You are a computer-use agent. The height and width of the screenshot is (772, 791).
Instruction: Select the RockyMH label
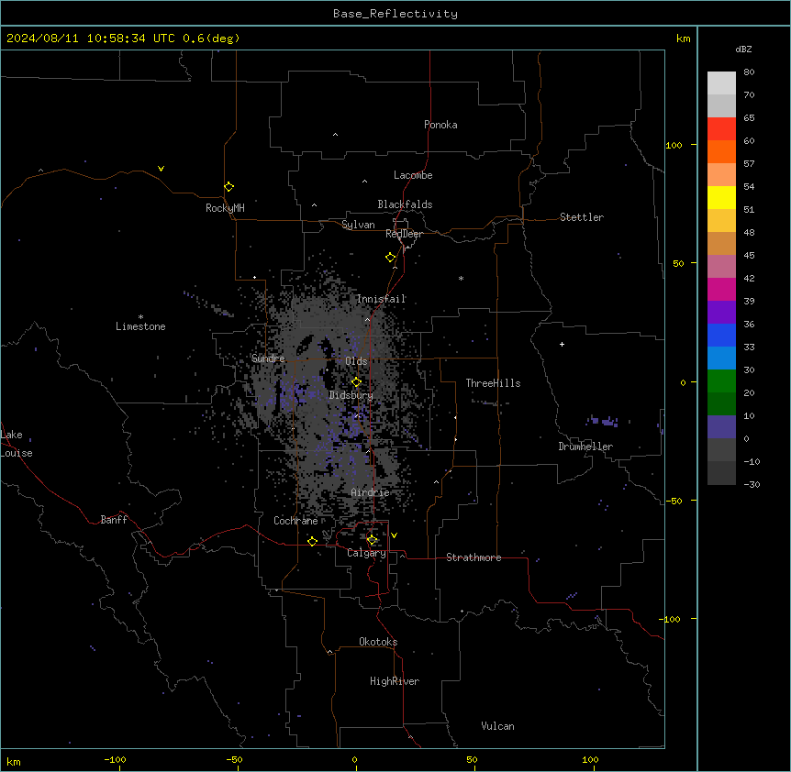225,208
